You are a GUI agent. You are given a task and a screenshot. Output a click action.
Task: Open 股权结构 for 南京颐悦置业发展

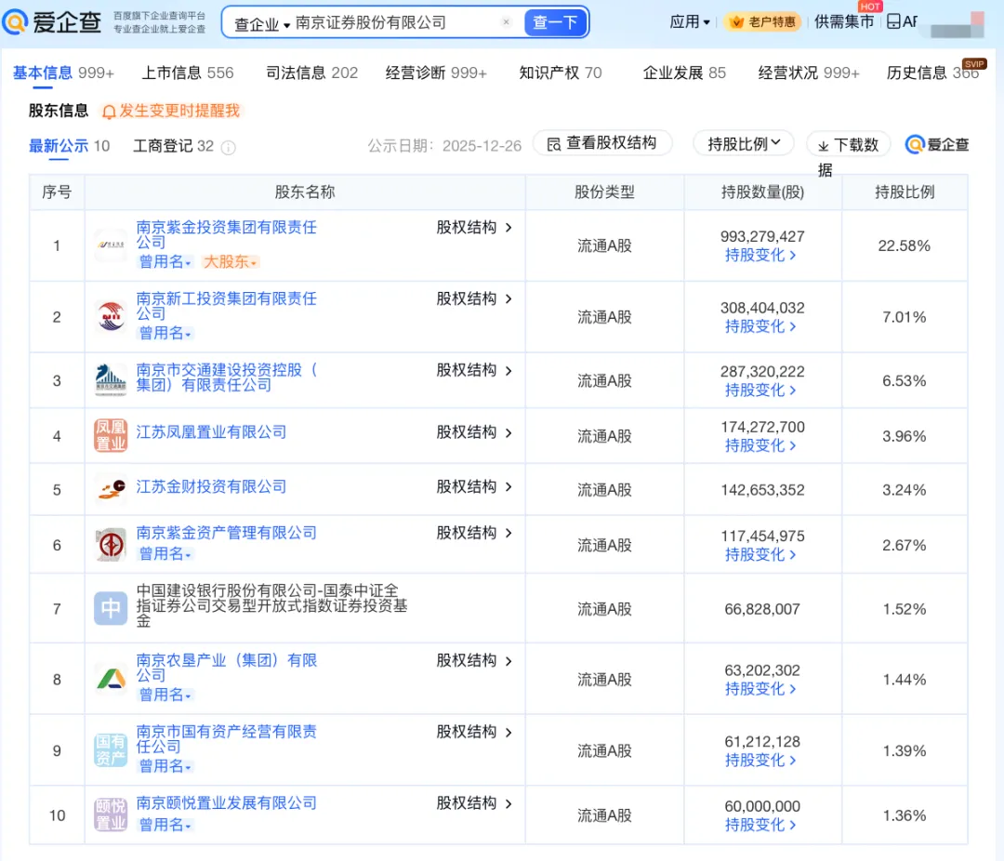pos(474,803)
